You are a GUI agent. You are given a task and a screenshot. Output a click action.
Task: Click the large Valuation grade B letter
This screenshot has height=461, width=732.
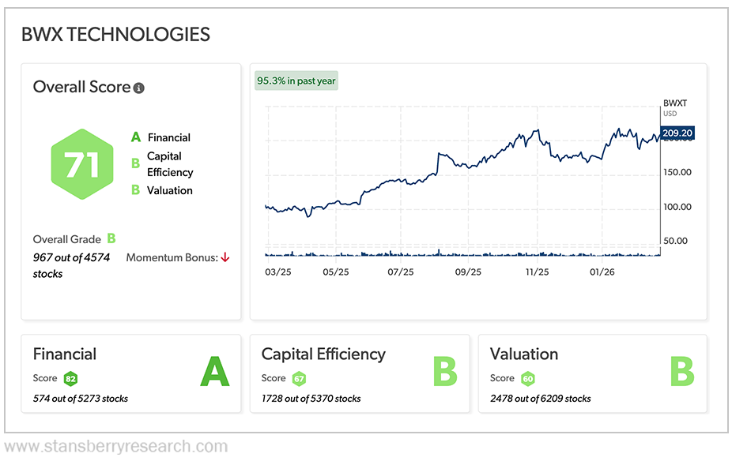[681, 371]
